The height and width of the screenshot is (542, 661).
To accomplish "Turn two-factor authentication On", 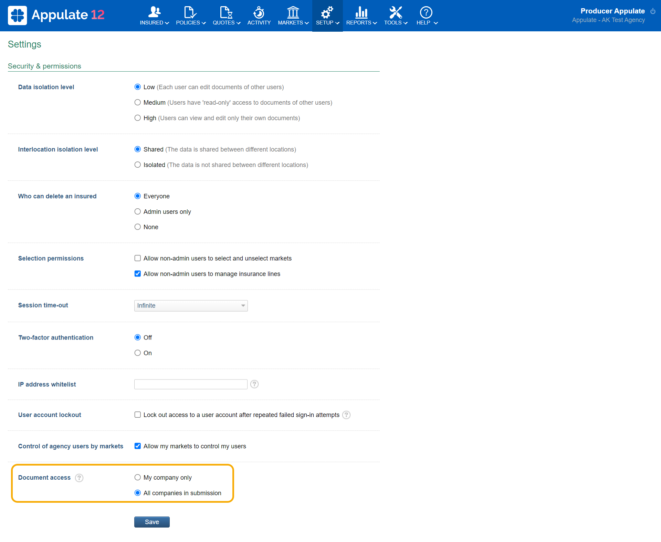I will (x=138, y=353).
